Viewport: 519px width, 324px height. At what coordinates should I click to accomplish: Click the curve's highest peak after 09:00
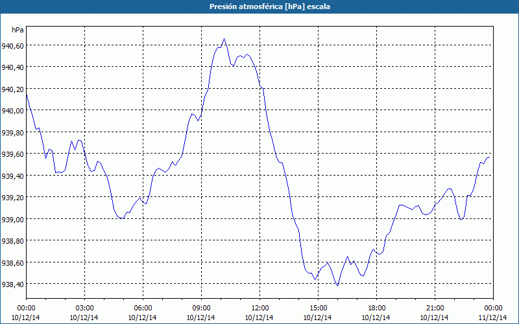224,39
